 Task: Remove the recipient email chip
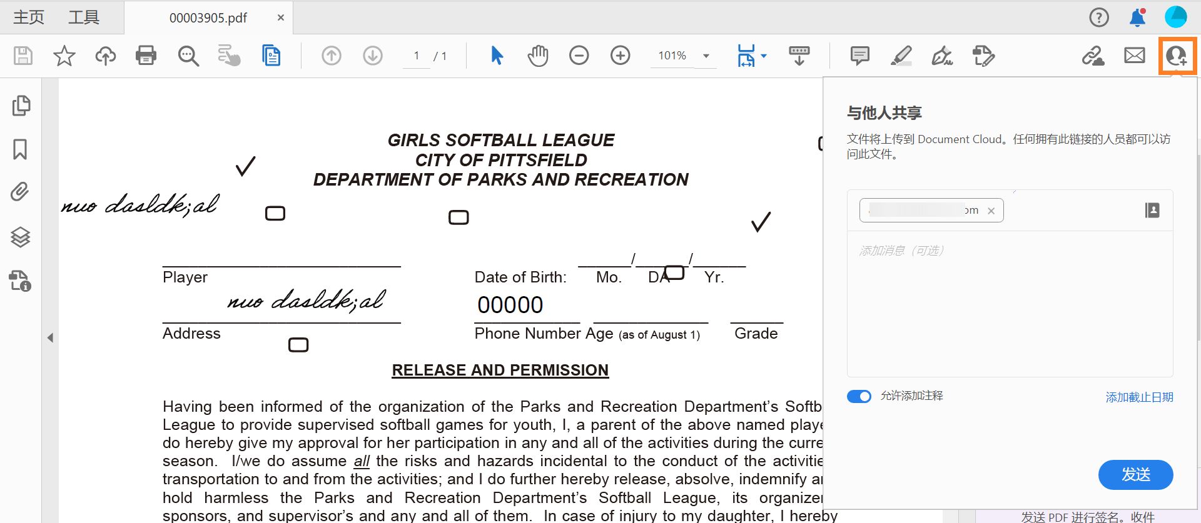click(x=991, y=211)
